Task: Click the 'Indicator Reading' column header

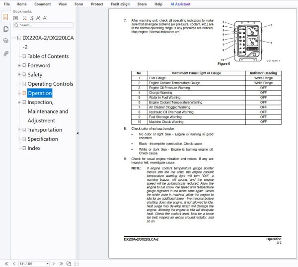Action: click(x=263, y=73)
